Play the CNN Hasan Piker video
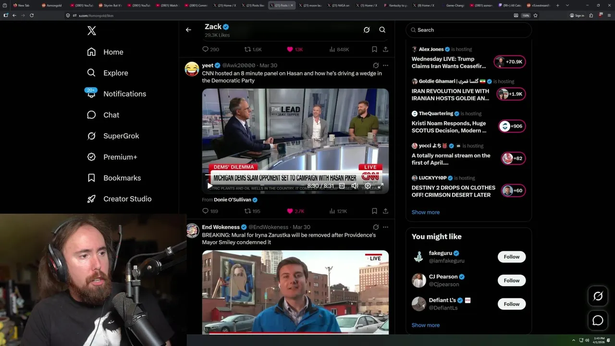Screen dimensions: 615x346 point(210,185)
